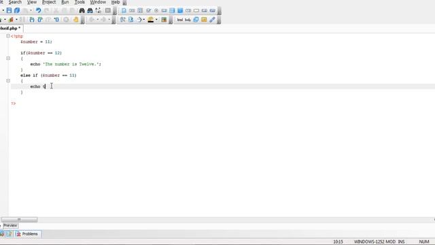Click the Save file toolbar icon
This screenshot has height=245, width=435.
click(x=9, y=11)
